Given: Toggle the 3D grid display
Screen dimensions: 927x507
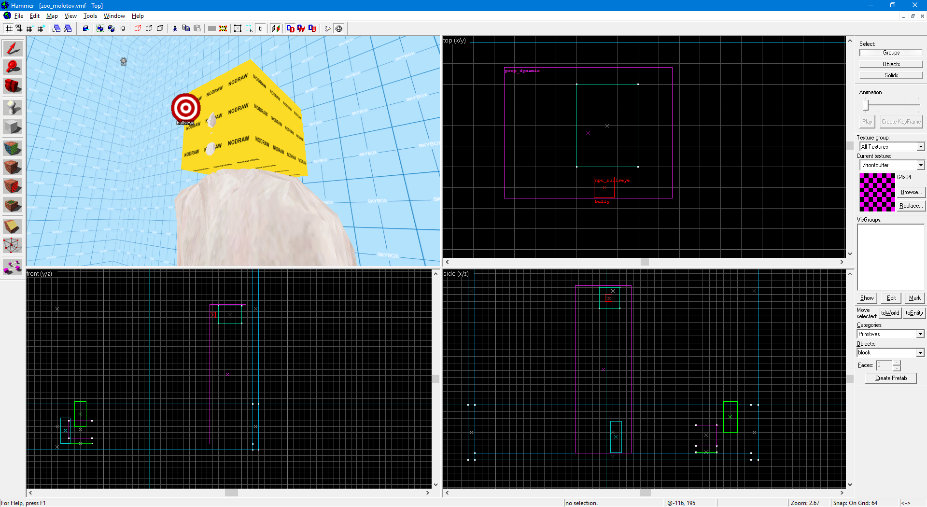Looking at the screenshot, I should pyautogui.click(x=19, y=28).
